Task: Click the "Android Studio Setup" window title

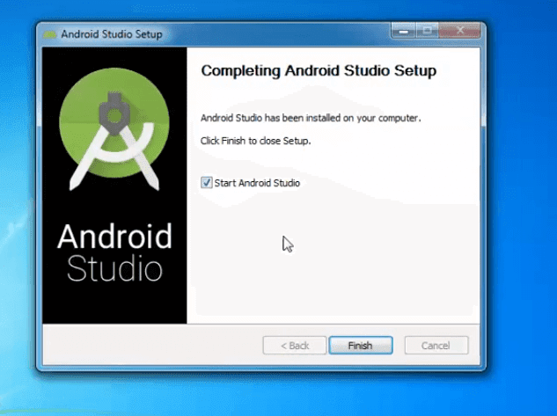Action: tap(112, 34)
